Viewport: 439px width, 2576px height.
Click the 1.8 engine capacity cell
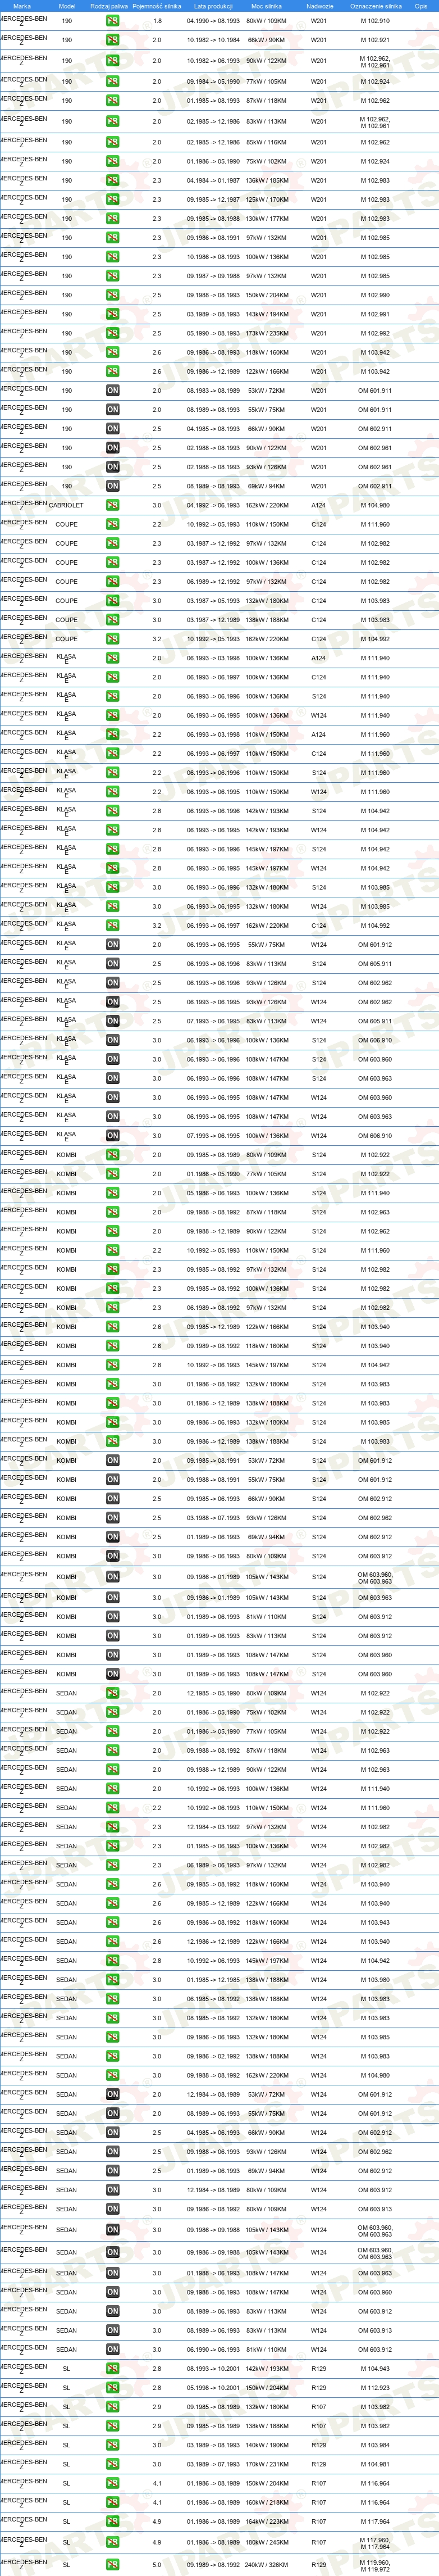[157, 21]
